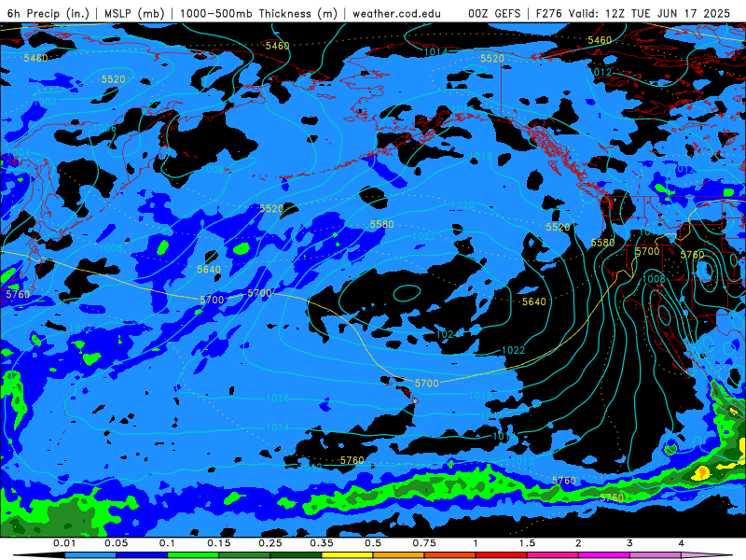The height and width of the screenshot is (560, 746).
Task: Click the black arrow at legend's low end
Action: [x=38, y=555]
